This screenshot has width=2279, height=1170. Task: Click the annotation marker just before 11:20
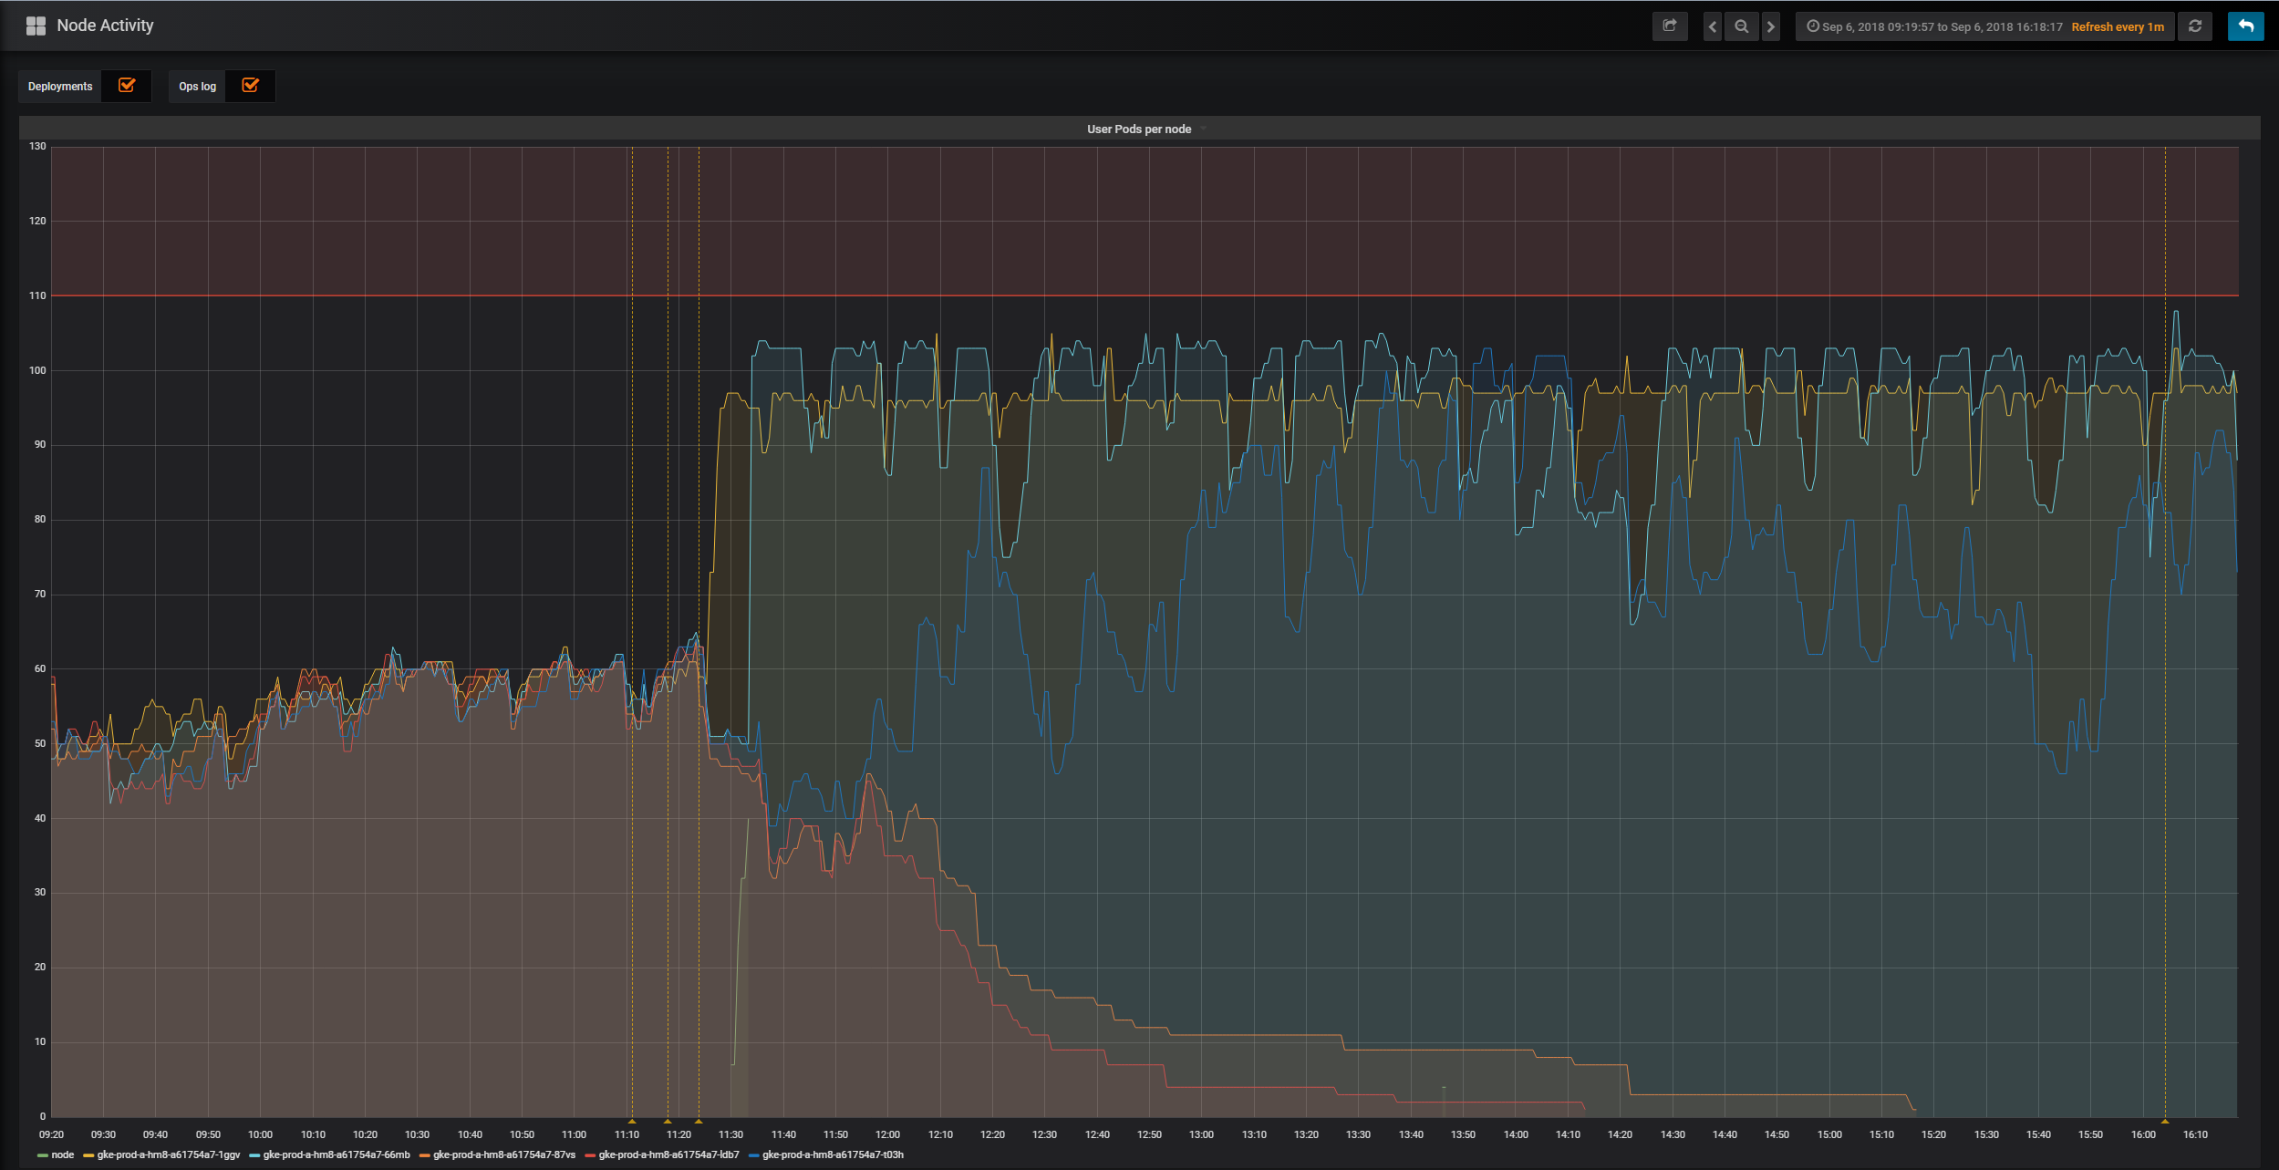[668, 1121]
